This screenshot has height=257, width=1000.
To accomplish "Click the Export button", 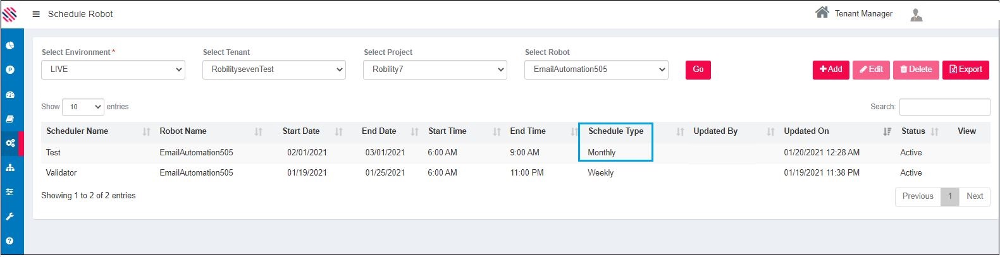I will point(965,69).
